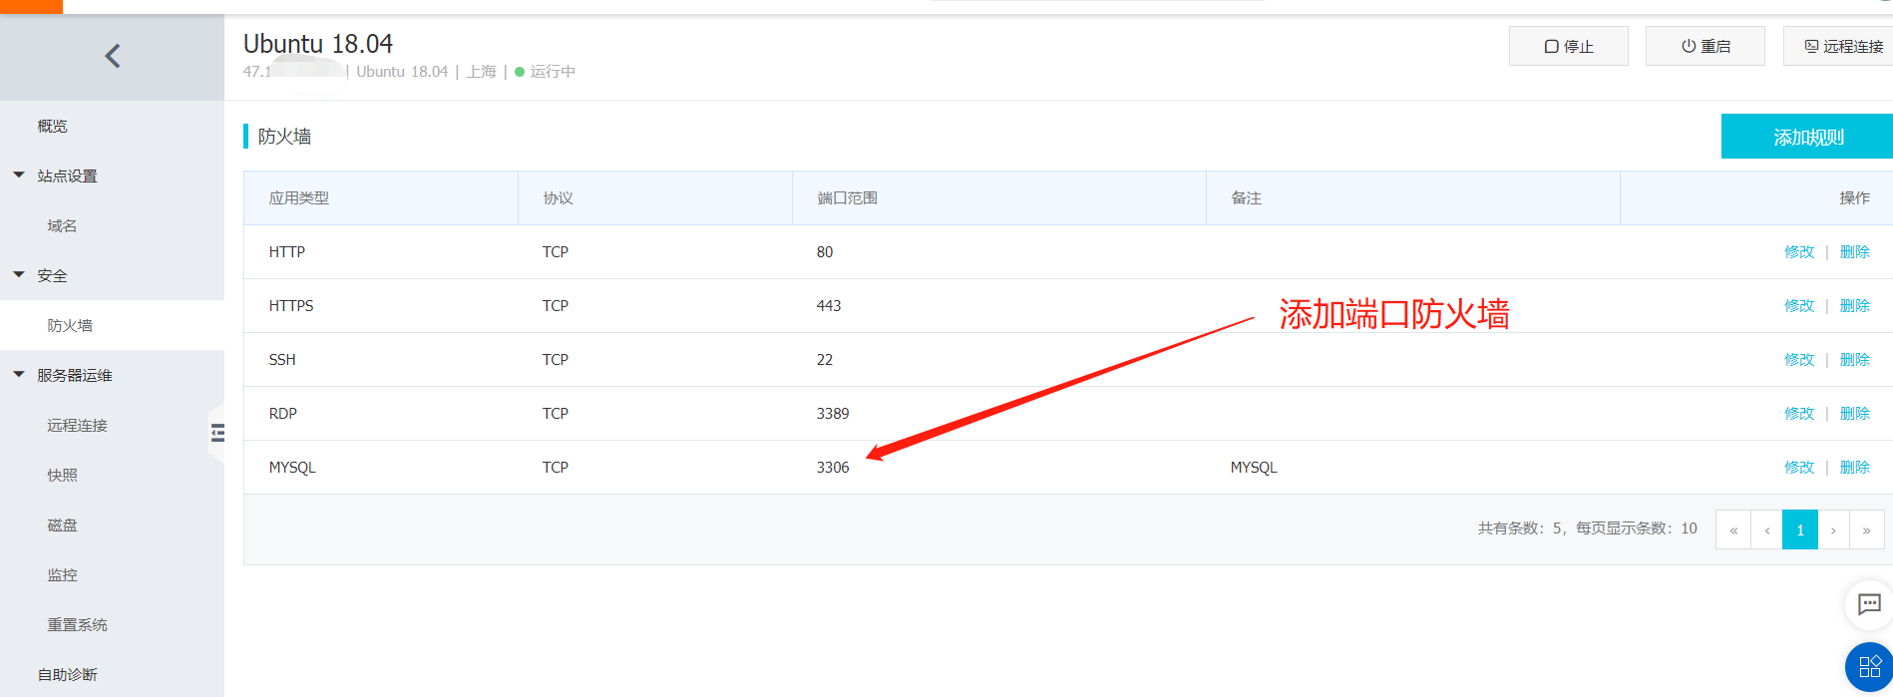Click 删除 for the HTTPS rule
1893x697 pixels.
point(1855,305)
